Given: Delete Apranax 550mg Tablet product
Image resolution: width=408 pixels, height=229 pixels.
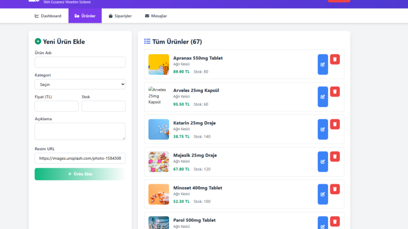Looking at the screenshot, I should [335, 59].
